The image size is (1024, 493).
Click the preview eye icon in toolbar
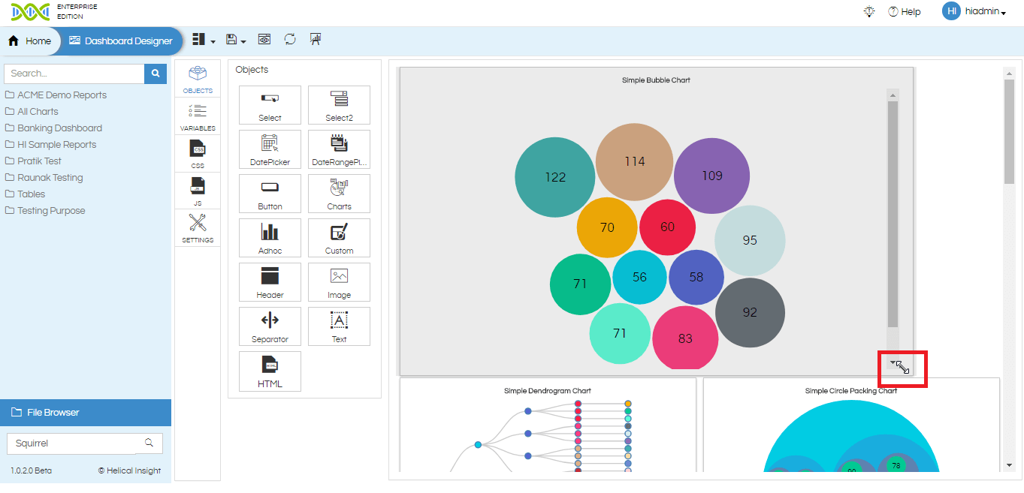point(264,40)
